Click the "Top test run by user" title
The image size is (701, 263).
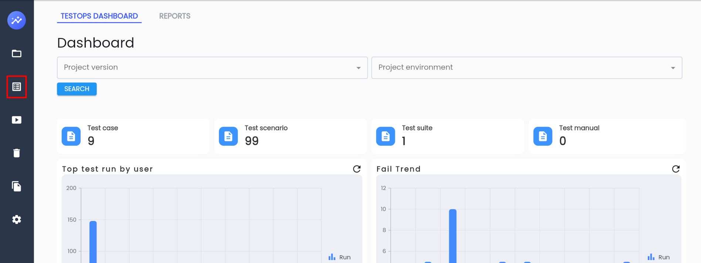click(x=108, y=169)
